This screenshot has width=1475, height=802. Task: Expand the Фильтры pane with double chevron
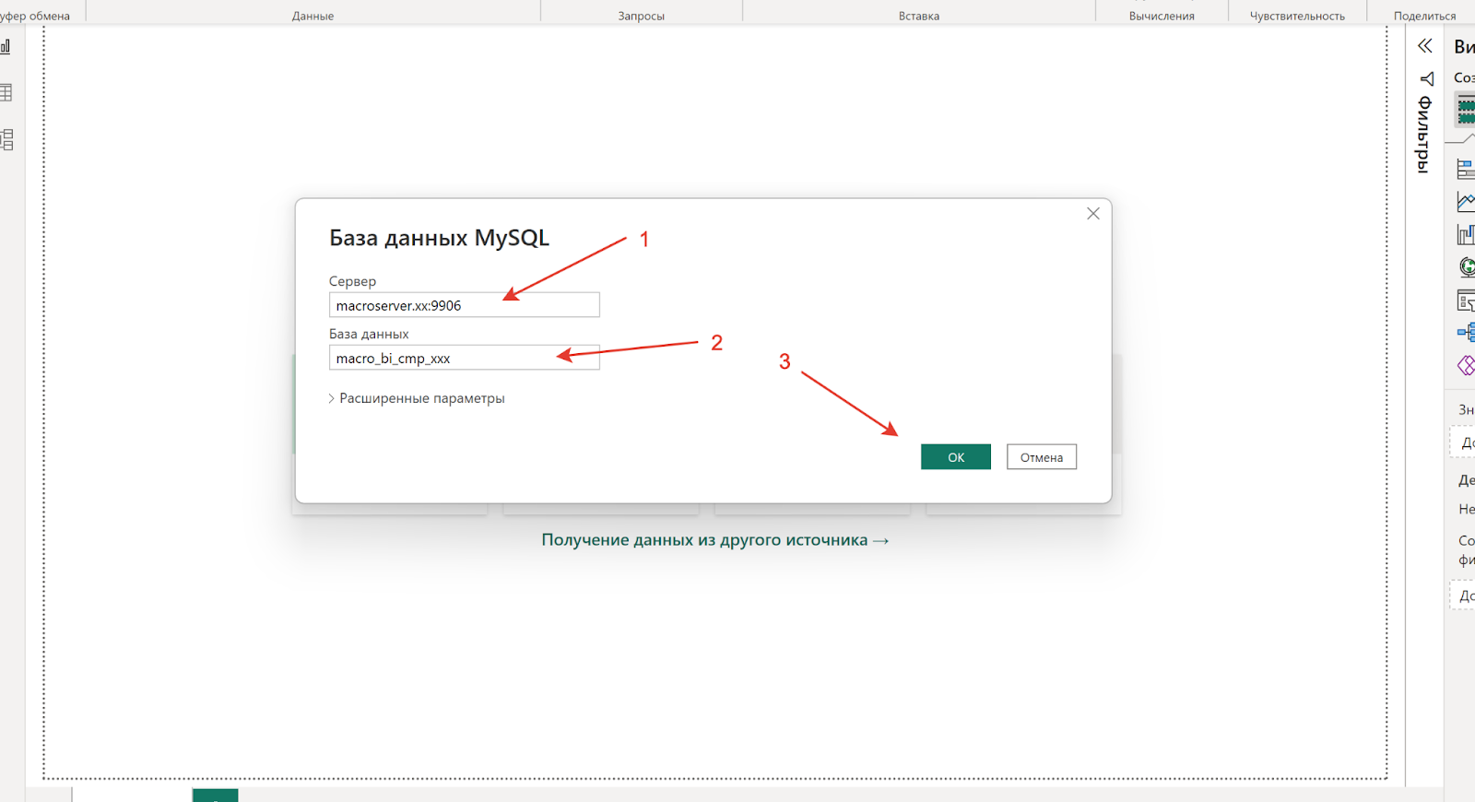tap(1425, 46)
